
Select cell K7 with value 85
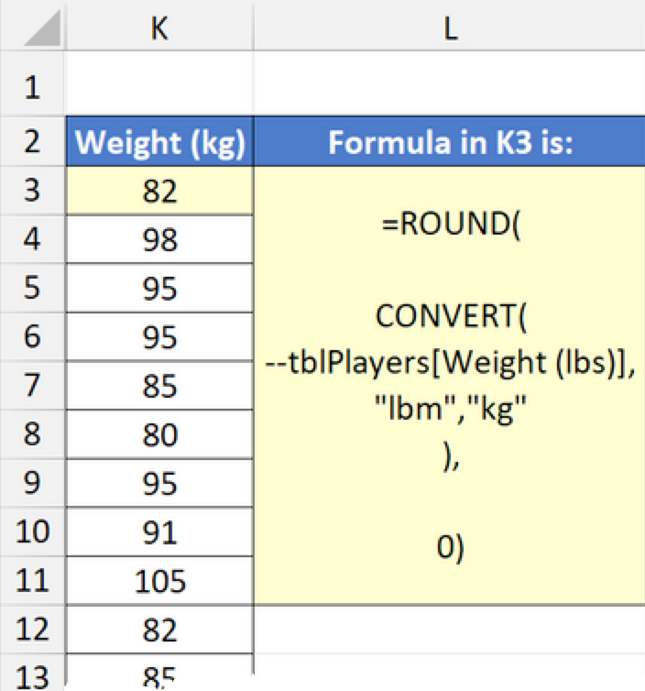tap(159, 386)
